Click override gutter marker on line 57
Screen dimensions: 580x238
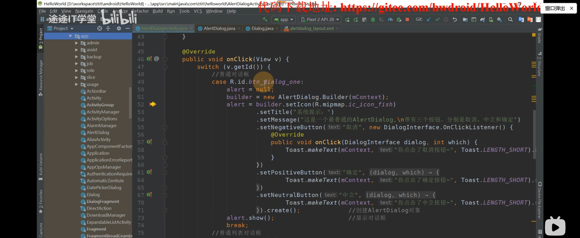(149, 142)
